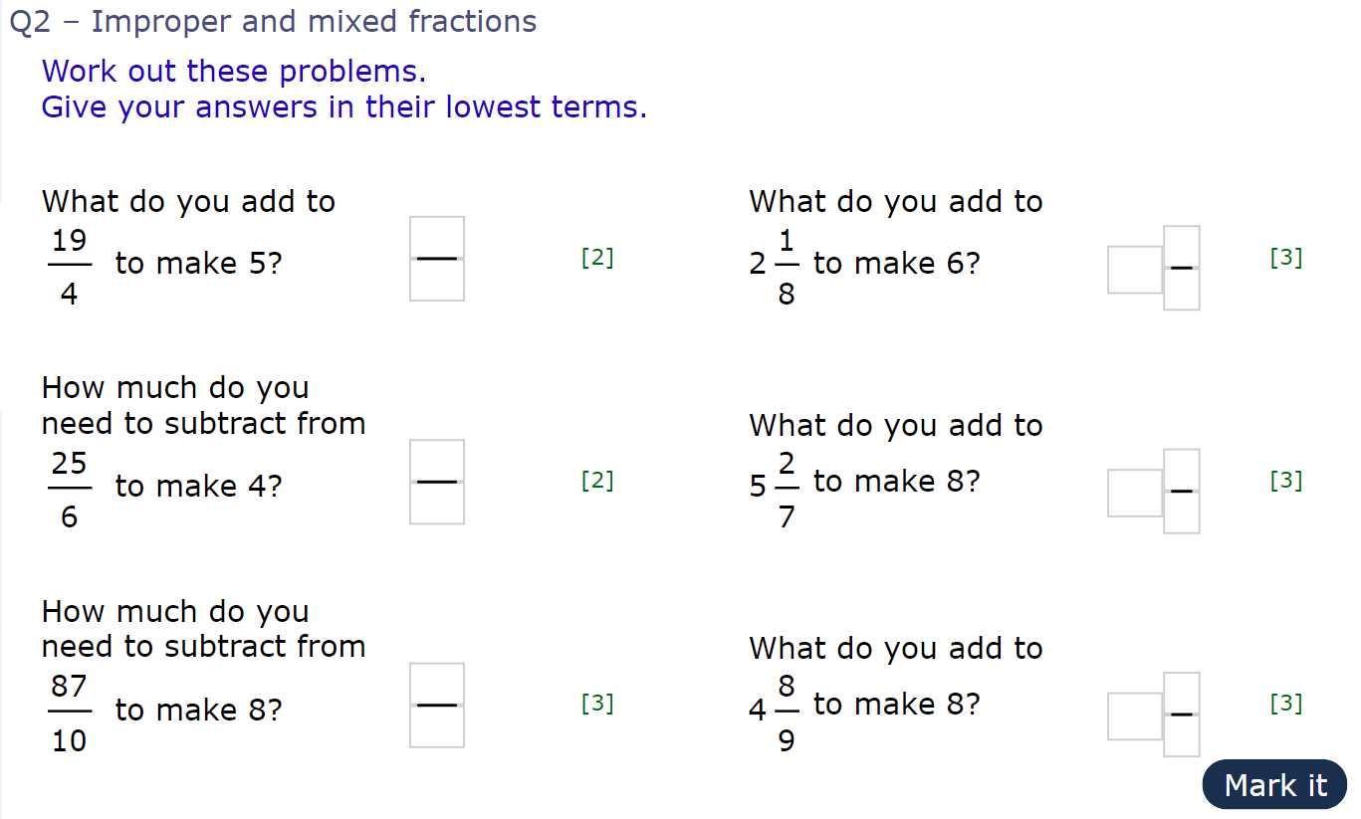The width and height of the screenshot is (1361, 819).
Task: Click whole number box for 2 1/8 question
Action: pos(1135,270)
